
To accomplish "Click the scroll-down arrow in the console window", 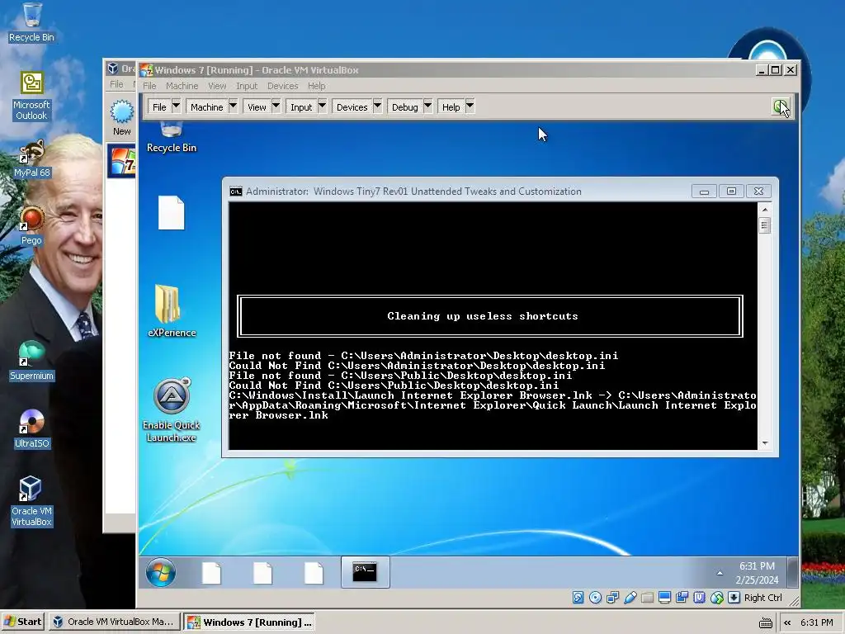I will [764, 443].
